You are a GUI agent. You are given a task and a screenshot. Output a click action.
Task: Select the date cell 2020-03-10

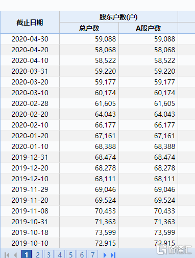click(x=30, y=93)
